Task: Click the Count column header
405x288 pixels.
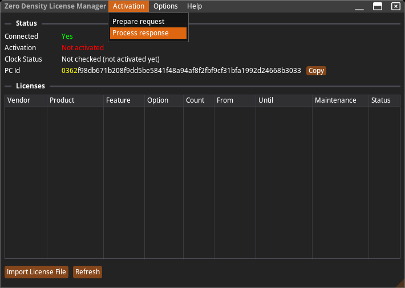Action: [199, 100]
